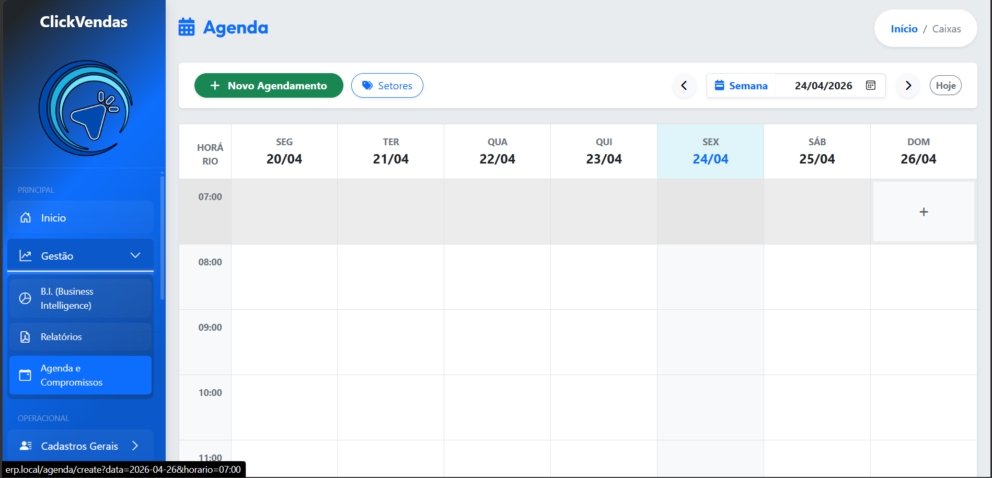Jump to today with Hoje button
The image size is (992, 478).
[x=945, y=86]
